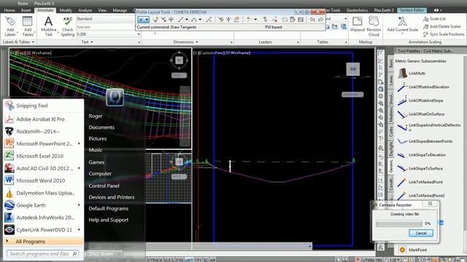Toggle DYN dynamic input in the status bar
Screen dimensions: 467x262
180,260
